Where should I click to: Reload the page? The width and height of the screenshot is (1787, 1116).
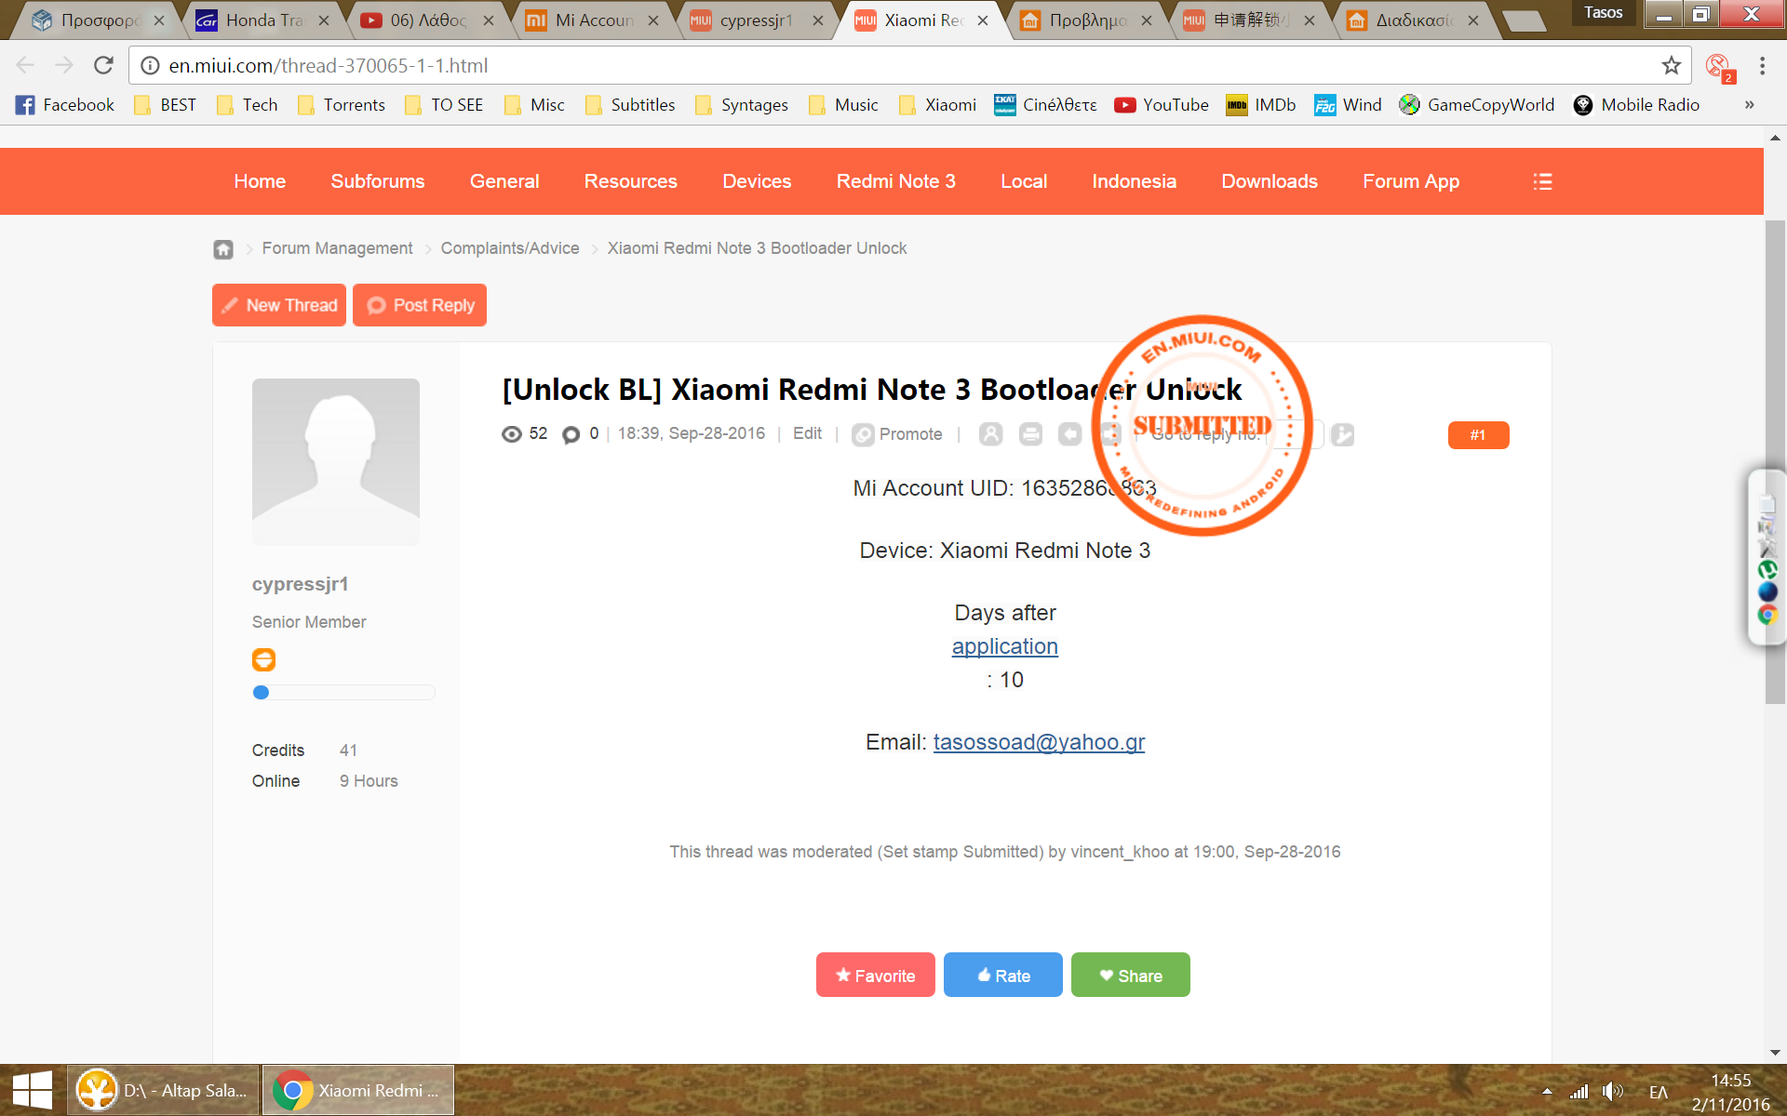[x=103, y=65]
